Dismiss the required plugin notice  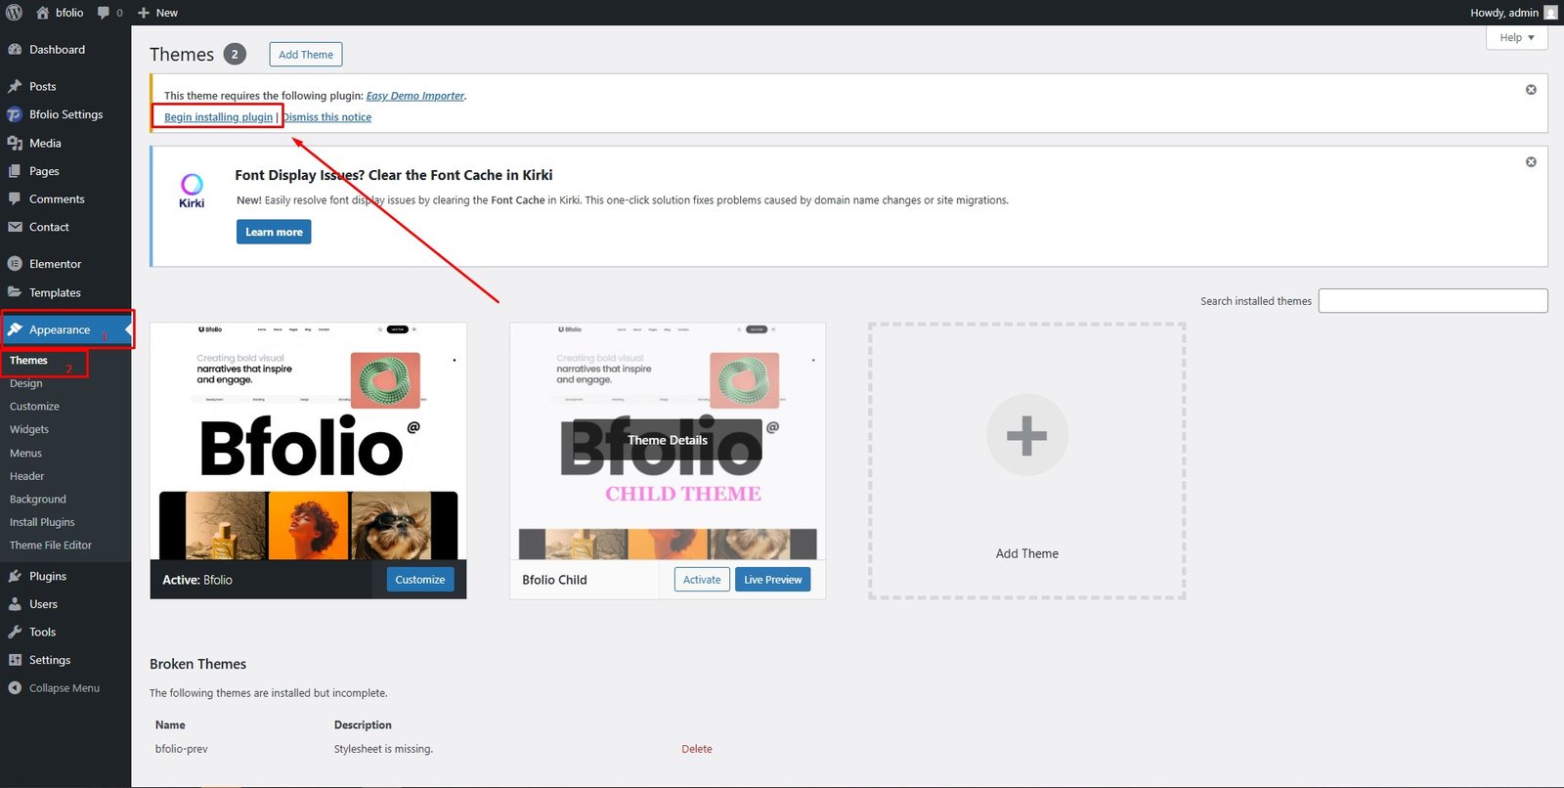(x=1531, y=90)
